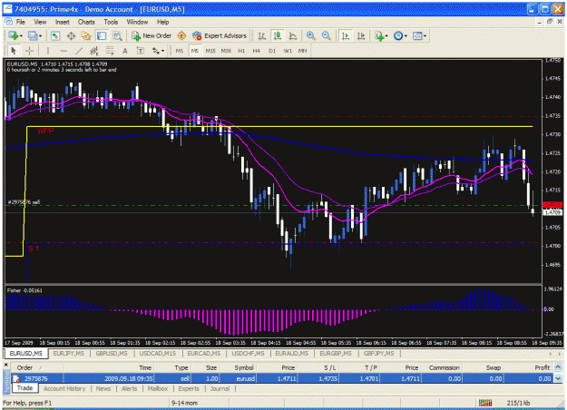Zoom out of the chart
The image size is (567, 410).
point(327,35)
